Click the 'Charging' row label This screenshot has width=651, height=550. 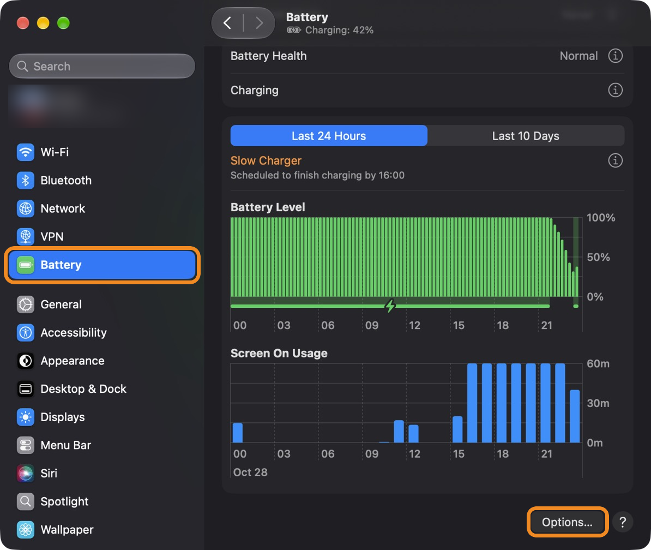(x=255, y=90)
